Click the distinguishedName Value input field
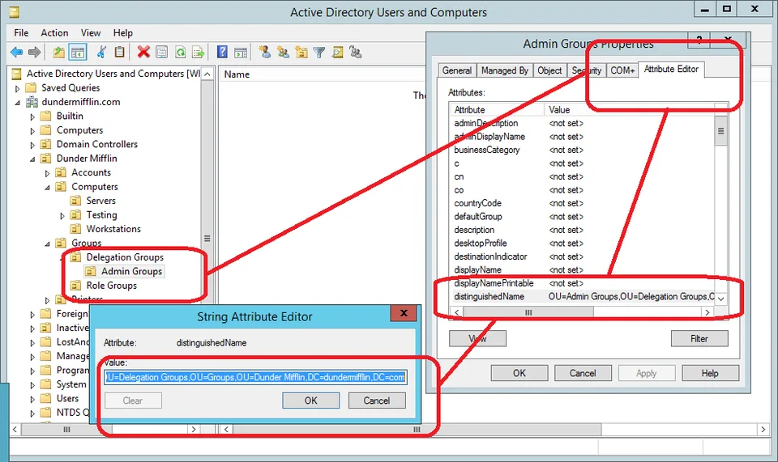 coord(255,377)
